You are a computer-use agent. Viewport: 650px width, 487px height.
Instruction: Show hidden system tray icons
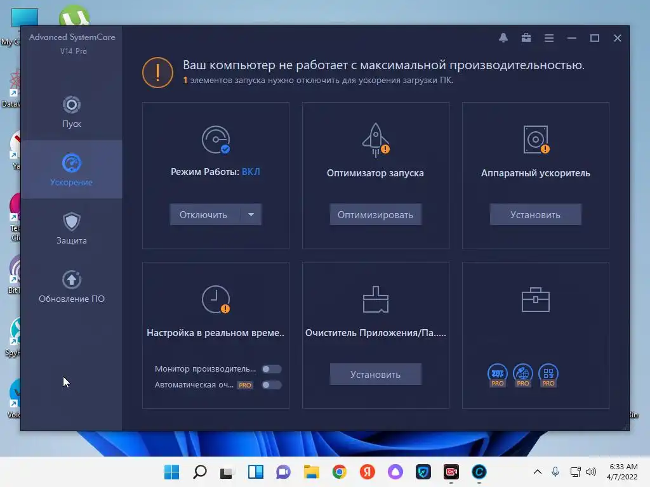(x=537, y=472)
